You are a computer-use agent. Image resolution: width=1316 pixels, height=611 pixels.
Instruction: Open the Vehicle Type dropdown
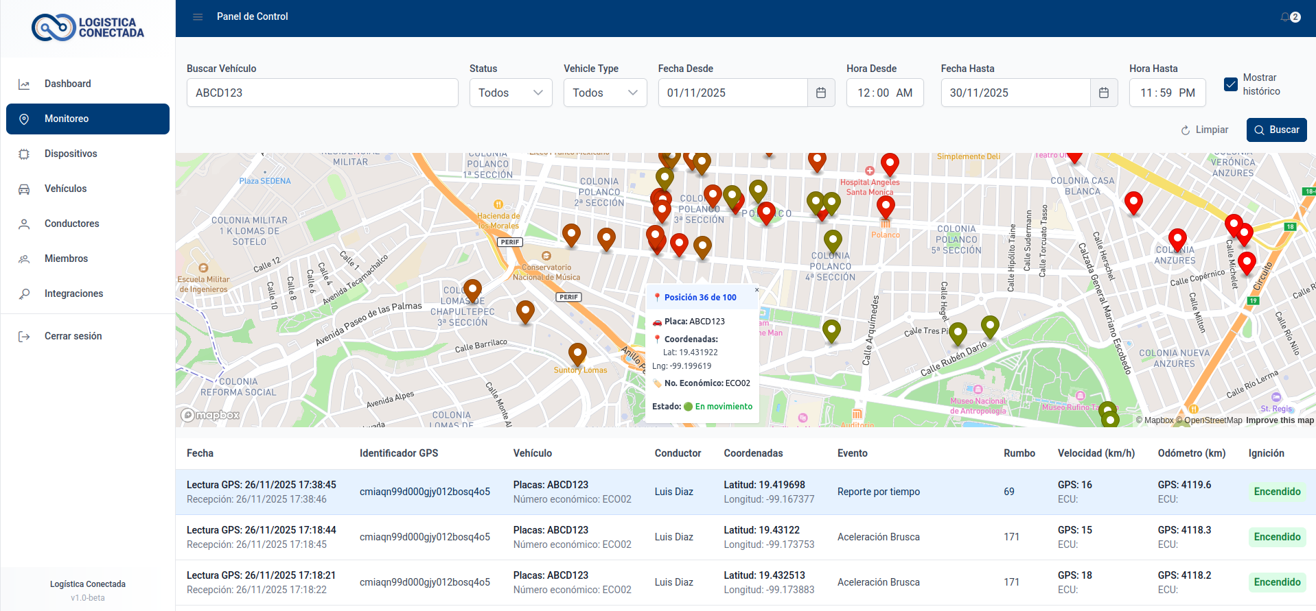605,93
